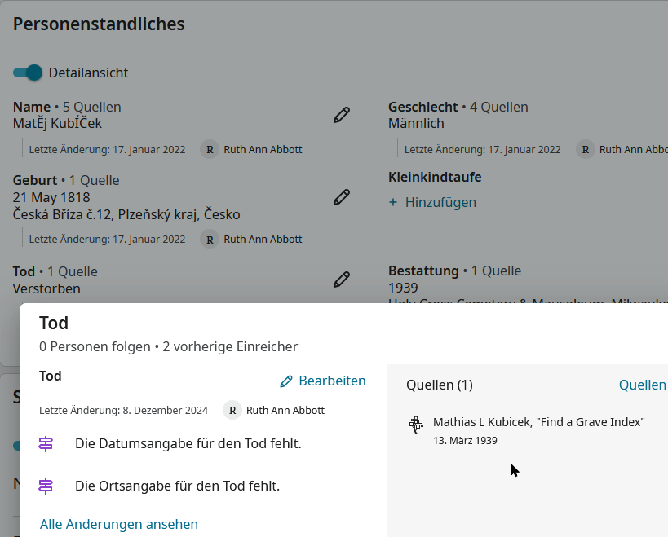Toggle the Detailansicht switch

tap(28, 73)
